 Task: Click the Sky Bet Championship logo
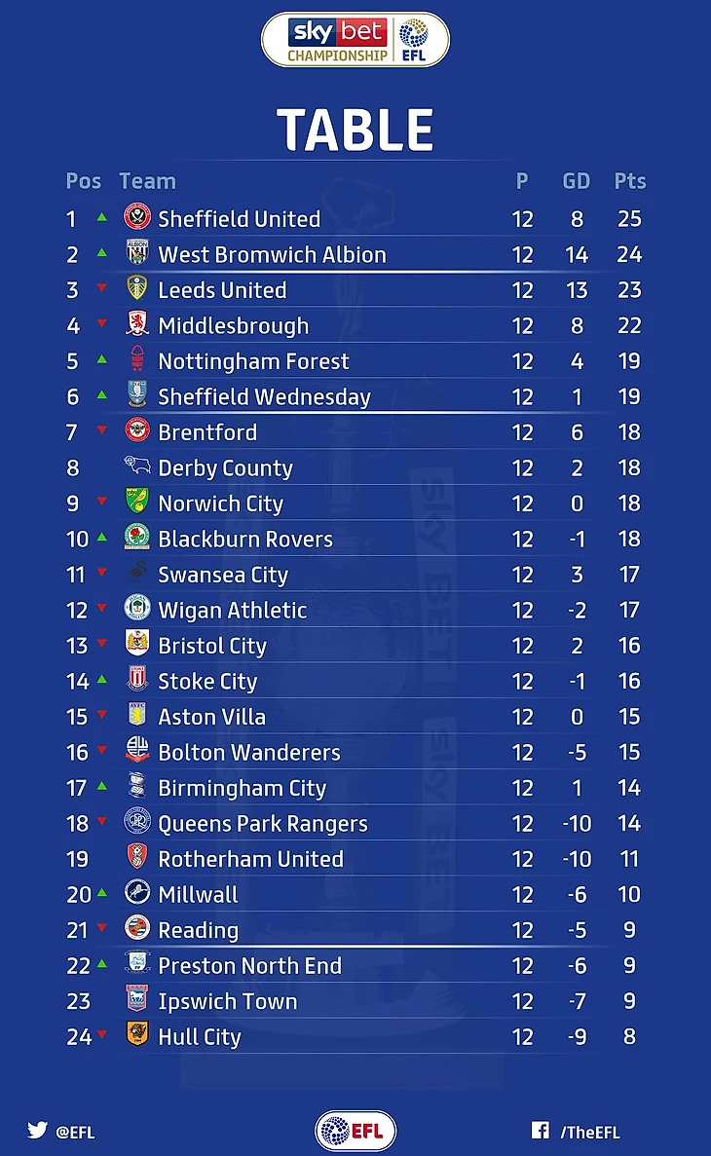(355, 39)
